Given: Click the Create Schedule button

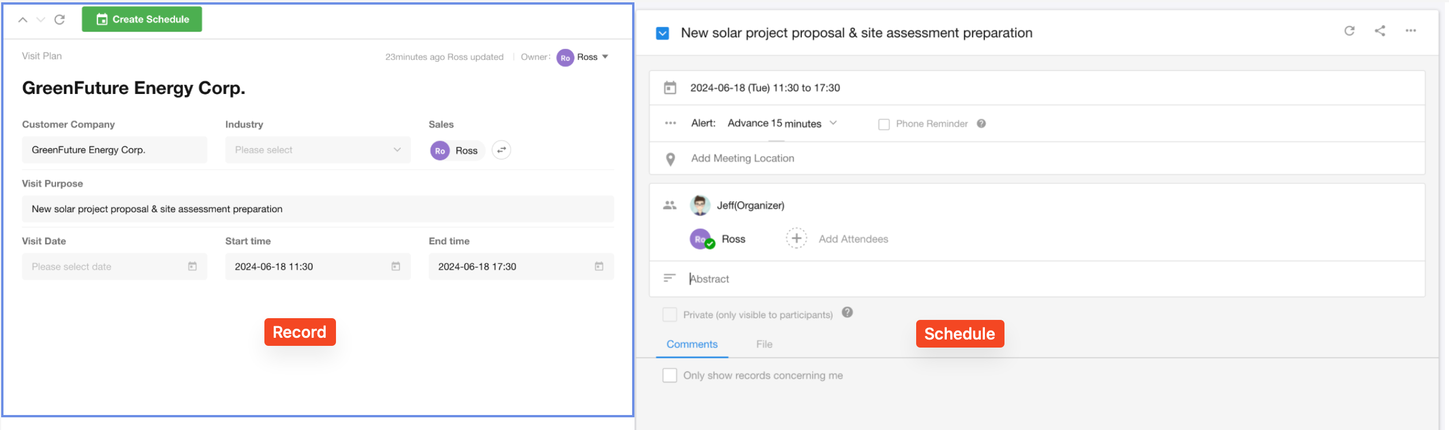Looking at the screenshot, I should (x=142, y=20).
